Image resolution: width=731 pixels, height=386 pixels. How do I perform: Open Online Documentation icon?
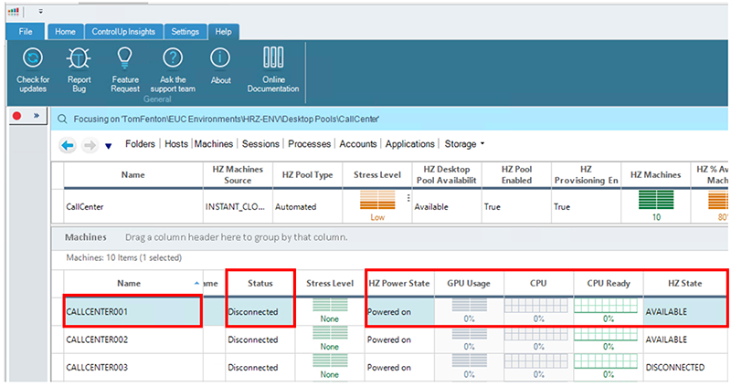(x=273, y=57)
